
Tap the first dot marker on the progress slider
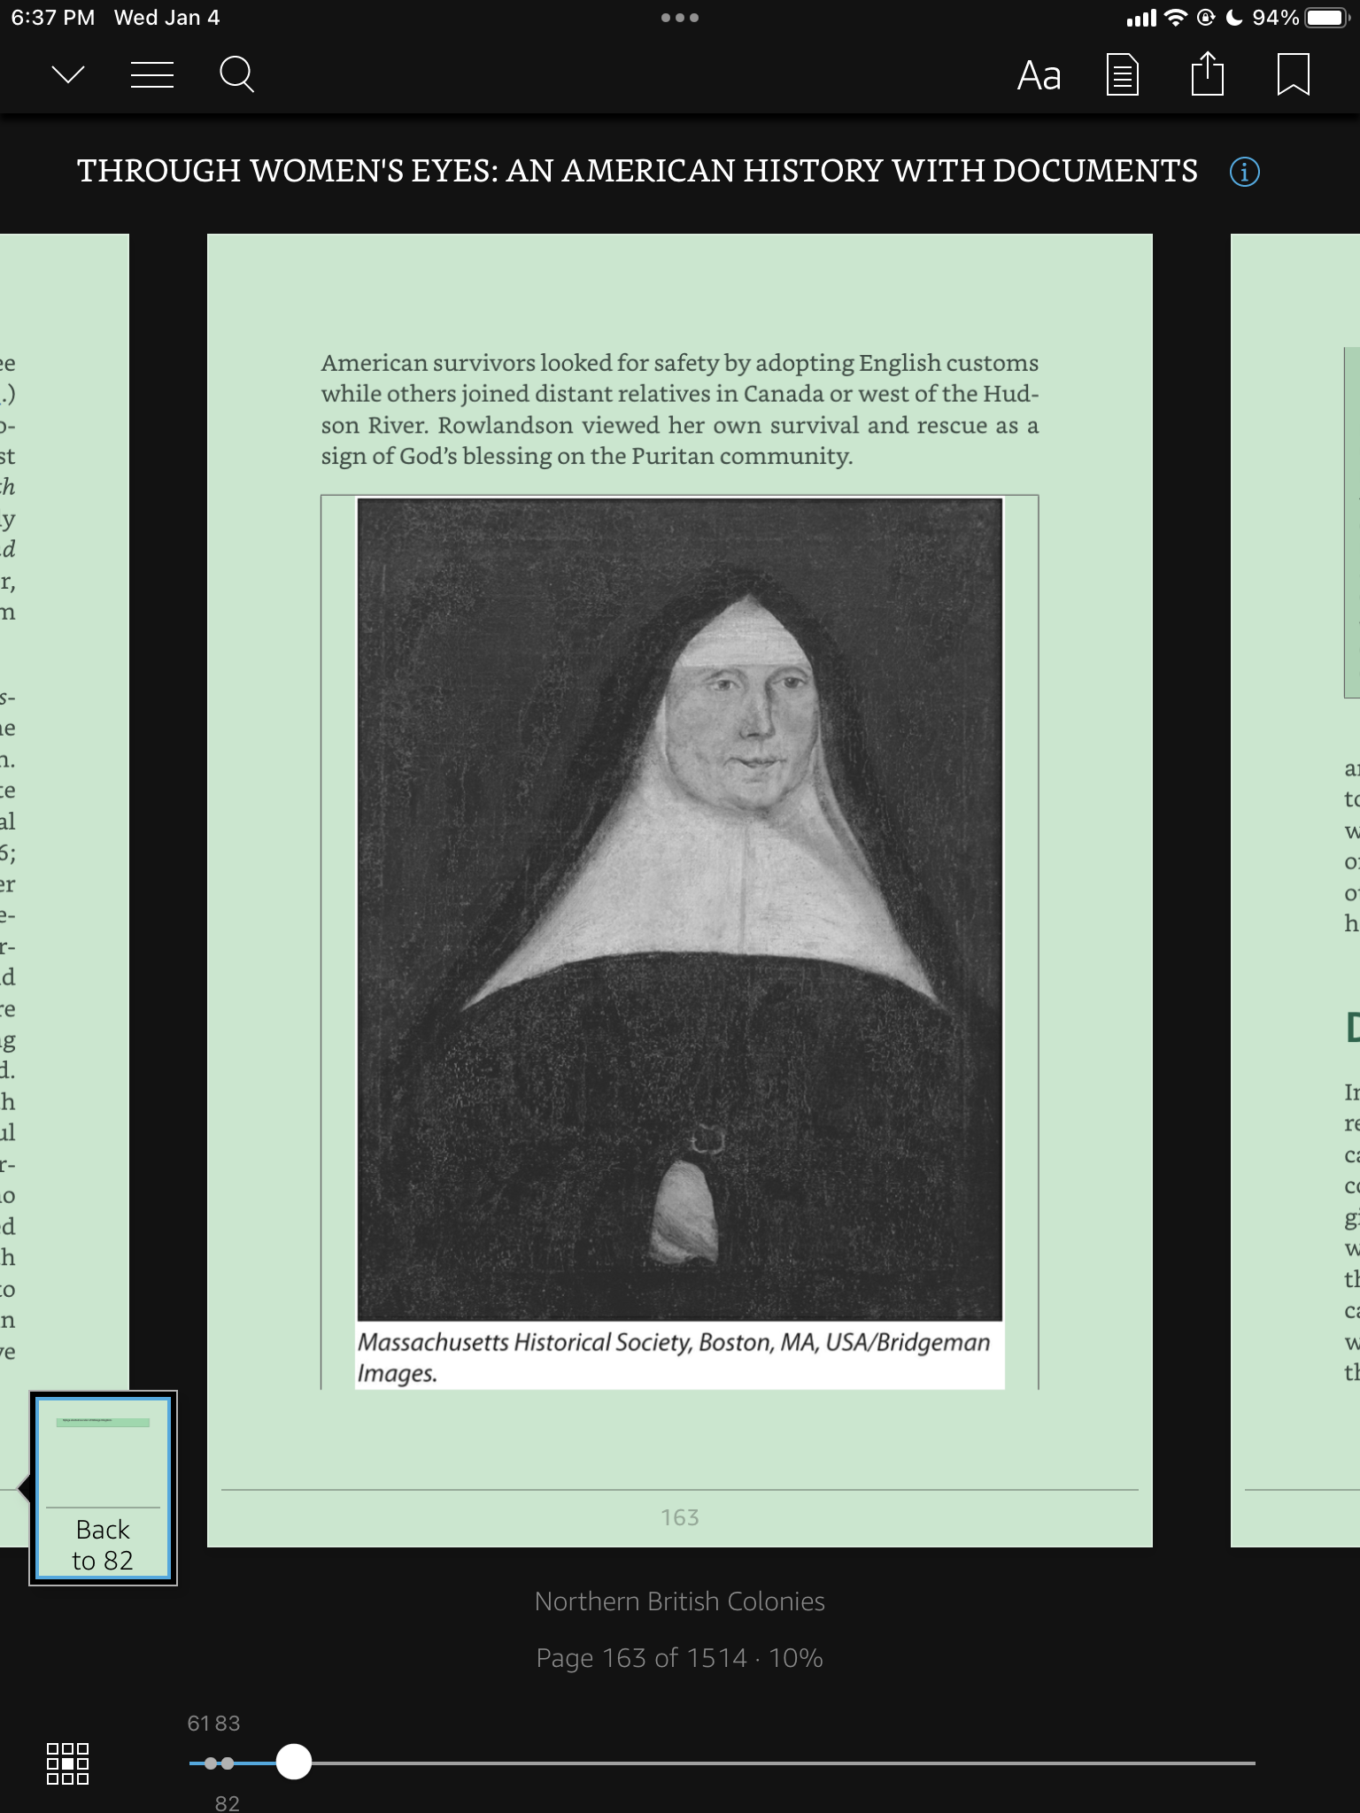[x=211, y=1763]
